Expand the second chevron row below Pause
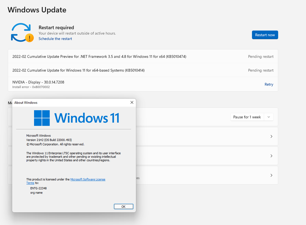 point(271,156)
